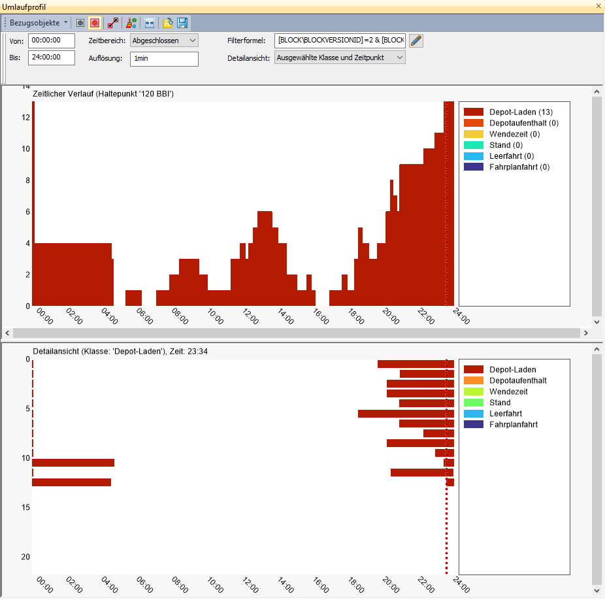The width and height of the screenshot is (605, 600).
Task: Click the gray square toolbar icon
Action: 80,23
